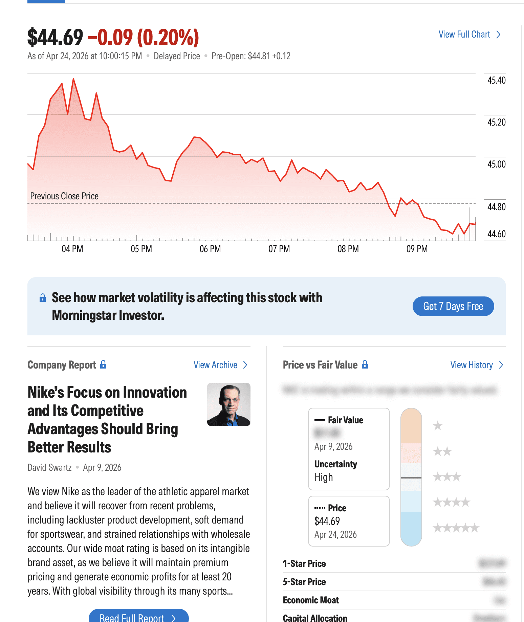Image resolution: width=524 pixels, height=622 pixels.
Task: Click David Swartz's author photo
Action: pos(229,404)
